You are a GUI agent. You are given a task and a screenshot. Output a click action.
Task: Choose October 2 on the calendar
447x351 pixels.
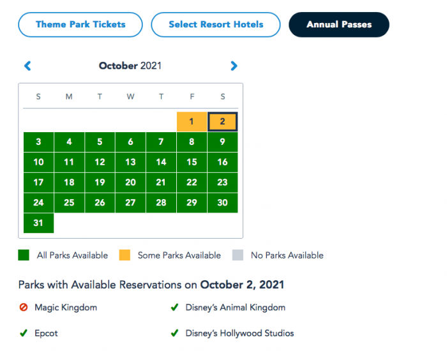point(222,122)
